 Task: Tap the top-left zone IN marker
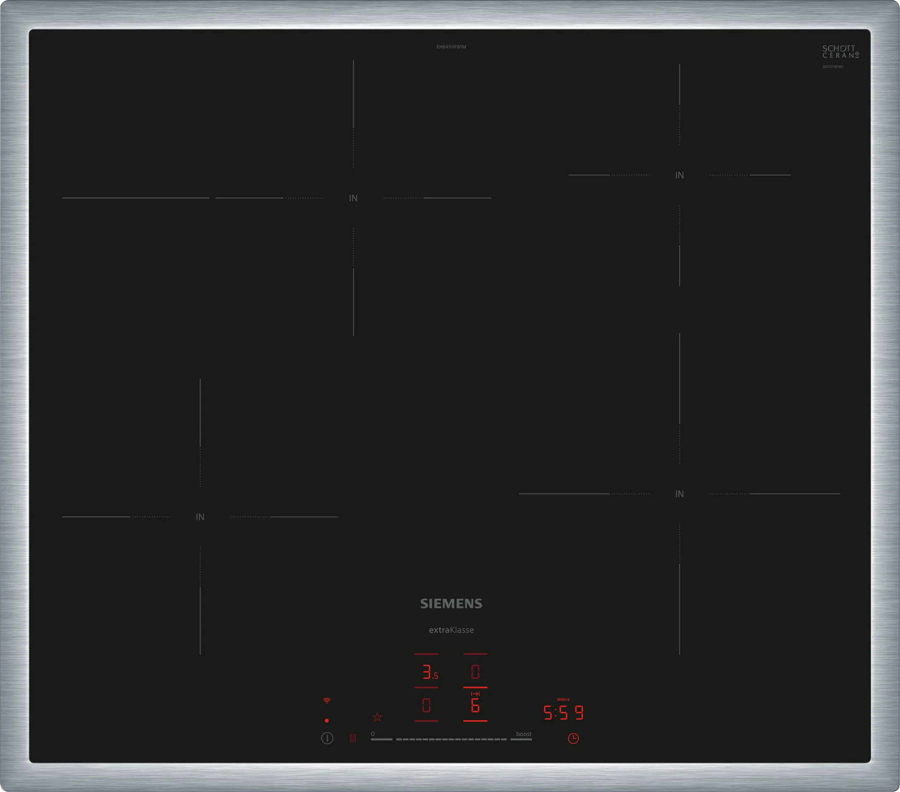[x=353, y=198]
